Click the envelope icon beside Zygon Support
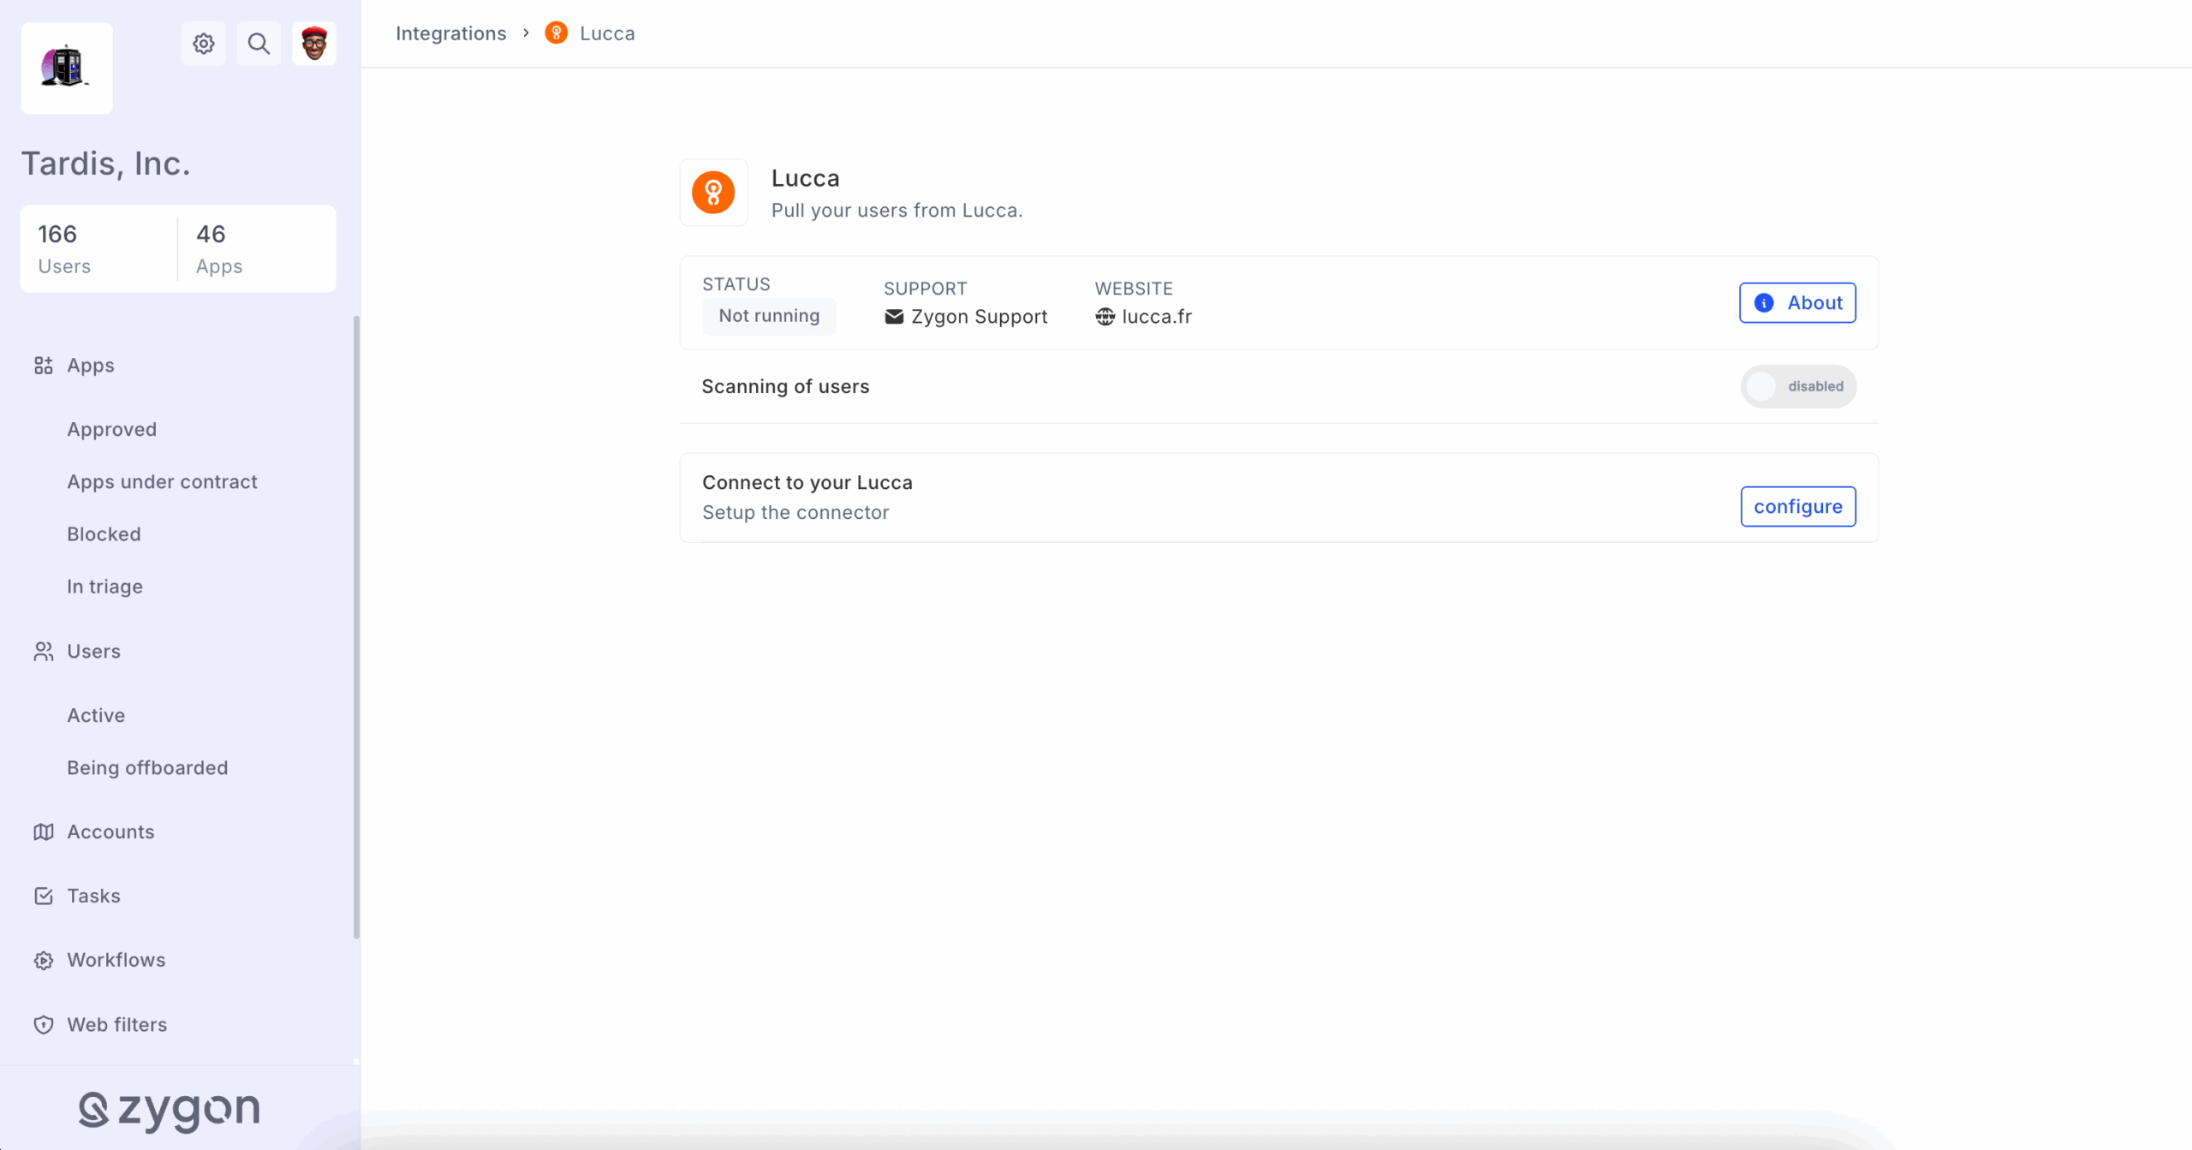This screenshot has height=1150, width=2192. (x=894, y=317)
